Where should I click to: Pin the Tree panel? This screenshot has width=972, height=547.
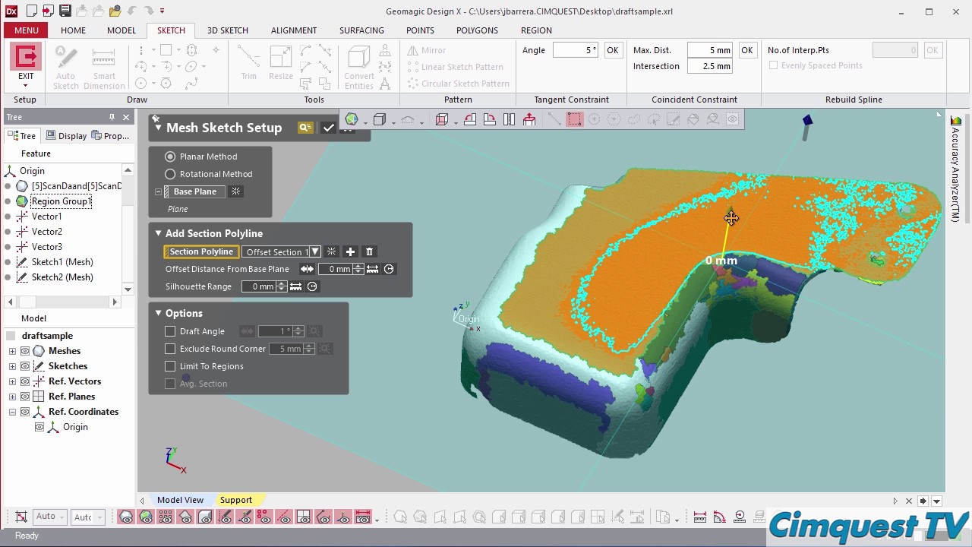coord(112,117)
